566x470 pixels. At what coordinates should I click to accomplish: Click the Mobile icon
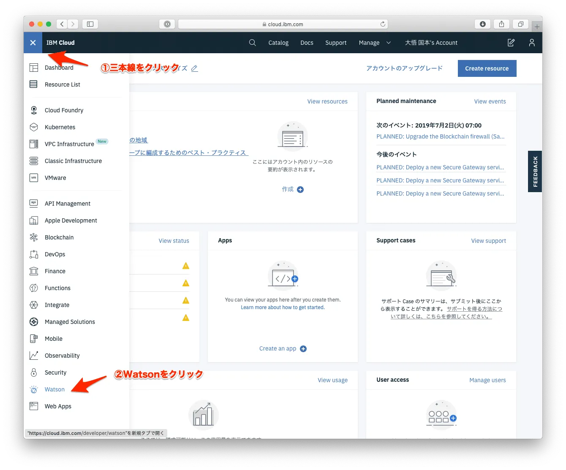pyautogui.click(x=34, y=339)
